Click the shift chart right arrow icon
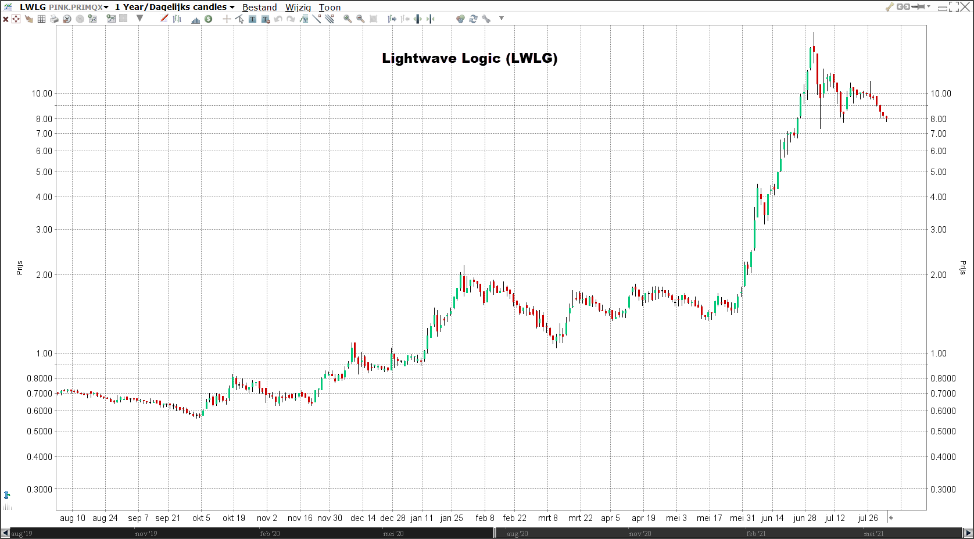Screen dimensions: 974x539 pyautogui.click(x=392, y=19)
